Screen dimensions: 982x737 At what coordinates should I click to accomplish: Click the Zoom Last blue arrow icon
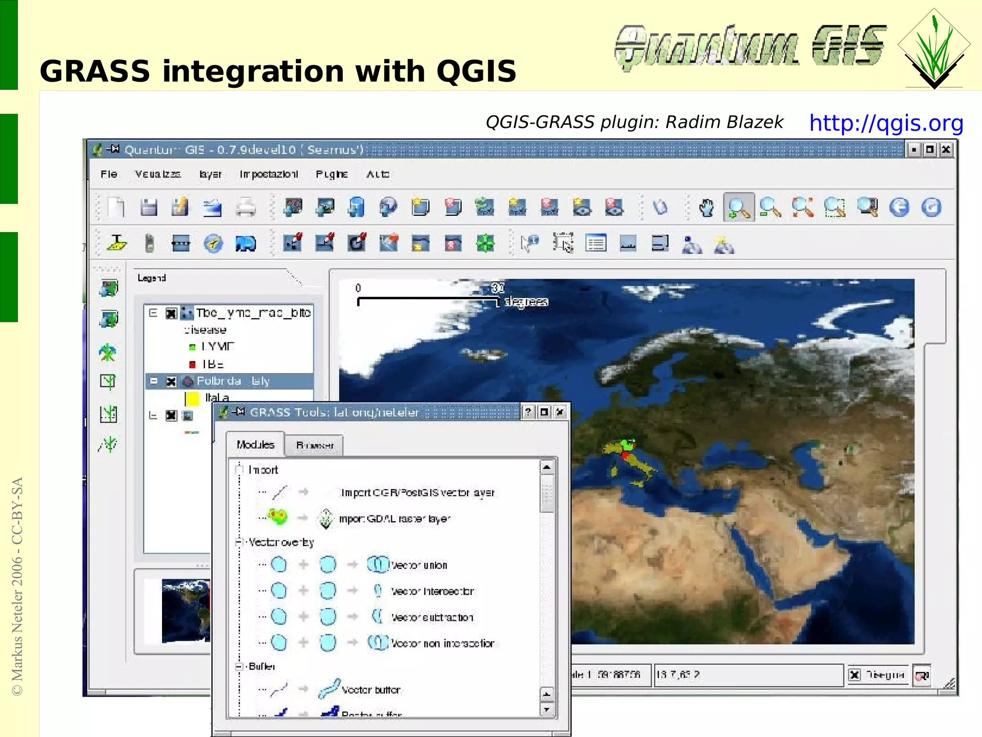pos(900,208)
